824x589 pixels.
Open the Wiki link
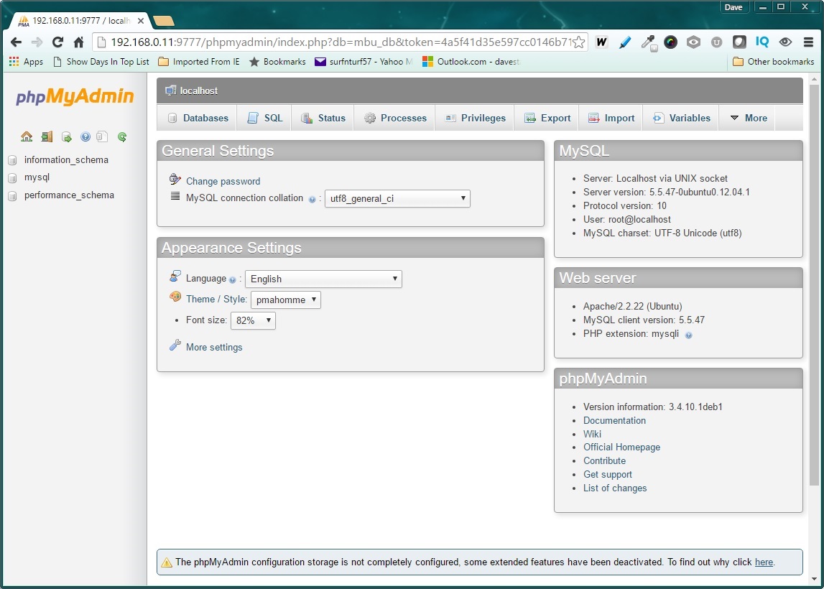click(592, 434)
